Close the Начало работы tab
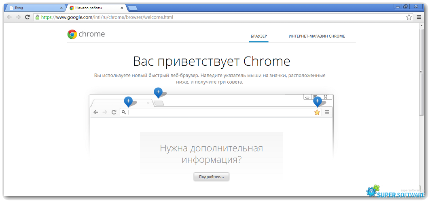 point(121,8)
